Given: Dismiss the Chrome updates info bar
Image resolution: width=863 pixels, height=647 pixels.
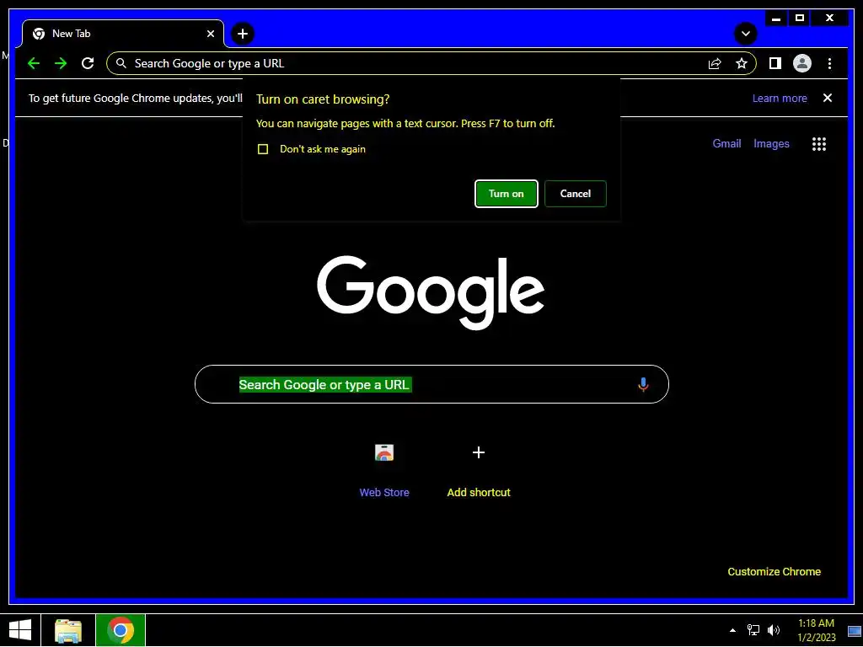Looking at the screenshot, I should (x=828, y=98).
